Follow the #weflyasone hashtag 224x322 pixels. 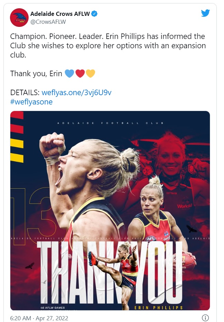(x=31, y=102)
